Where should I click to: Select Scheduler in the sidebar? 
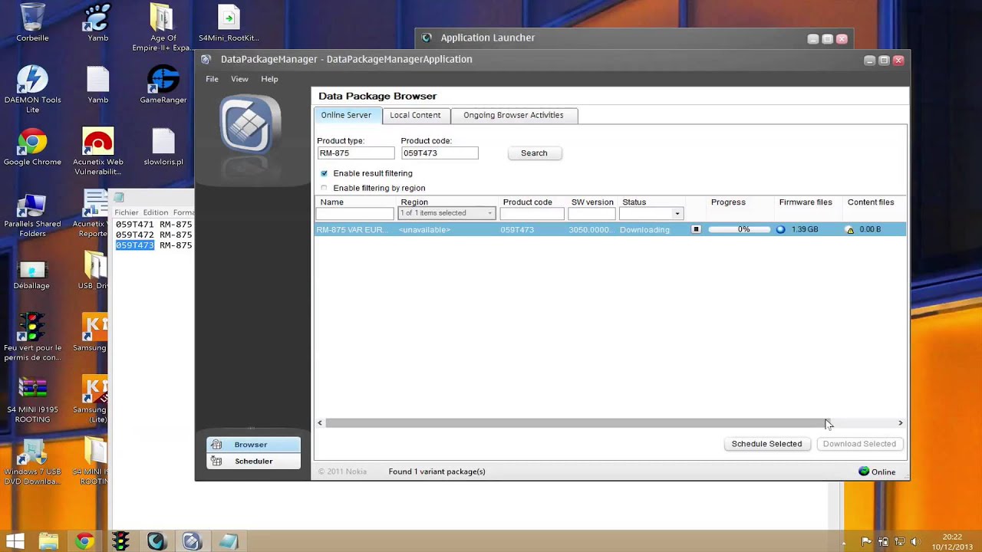253,462
